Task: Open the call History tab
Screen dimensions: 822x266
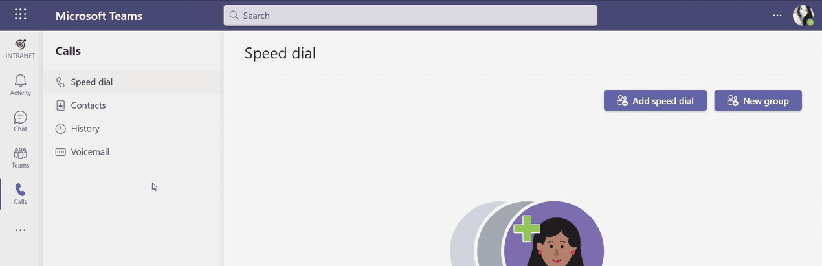Action: click(85, 129)
